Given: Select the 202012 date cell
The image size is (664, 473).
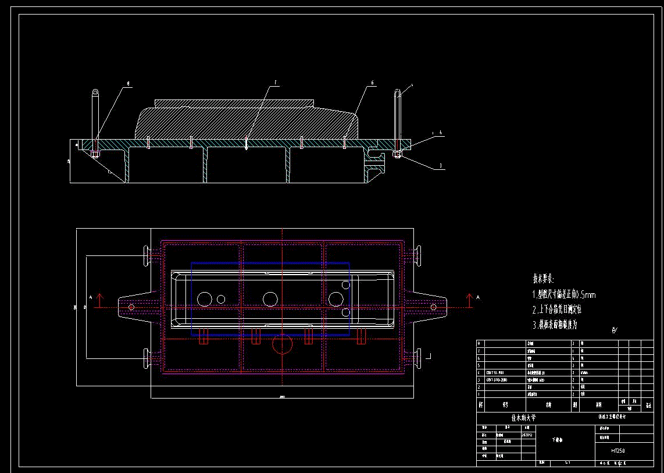Looking at the screenshot, I should pyautogui.click(x=528, y=435).
